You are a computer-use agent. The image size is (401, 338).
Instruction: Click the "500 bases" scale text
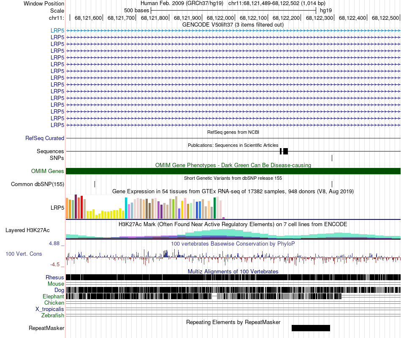pos(137,11)
